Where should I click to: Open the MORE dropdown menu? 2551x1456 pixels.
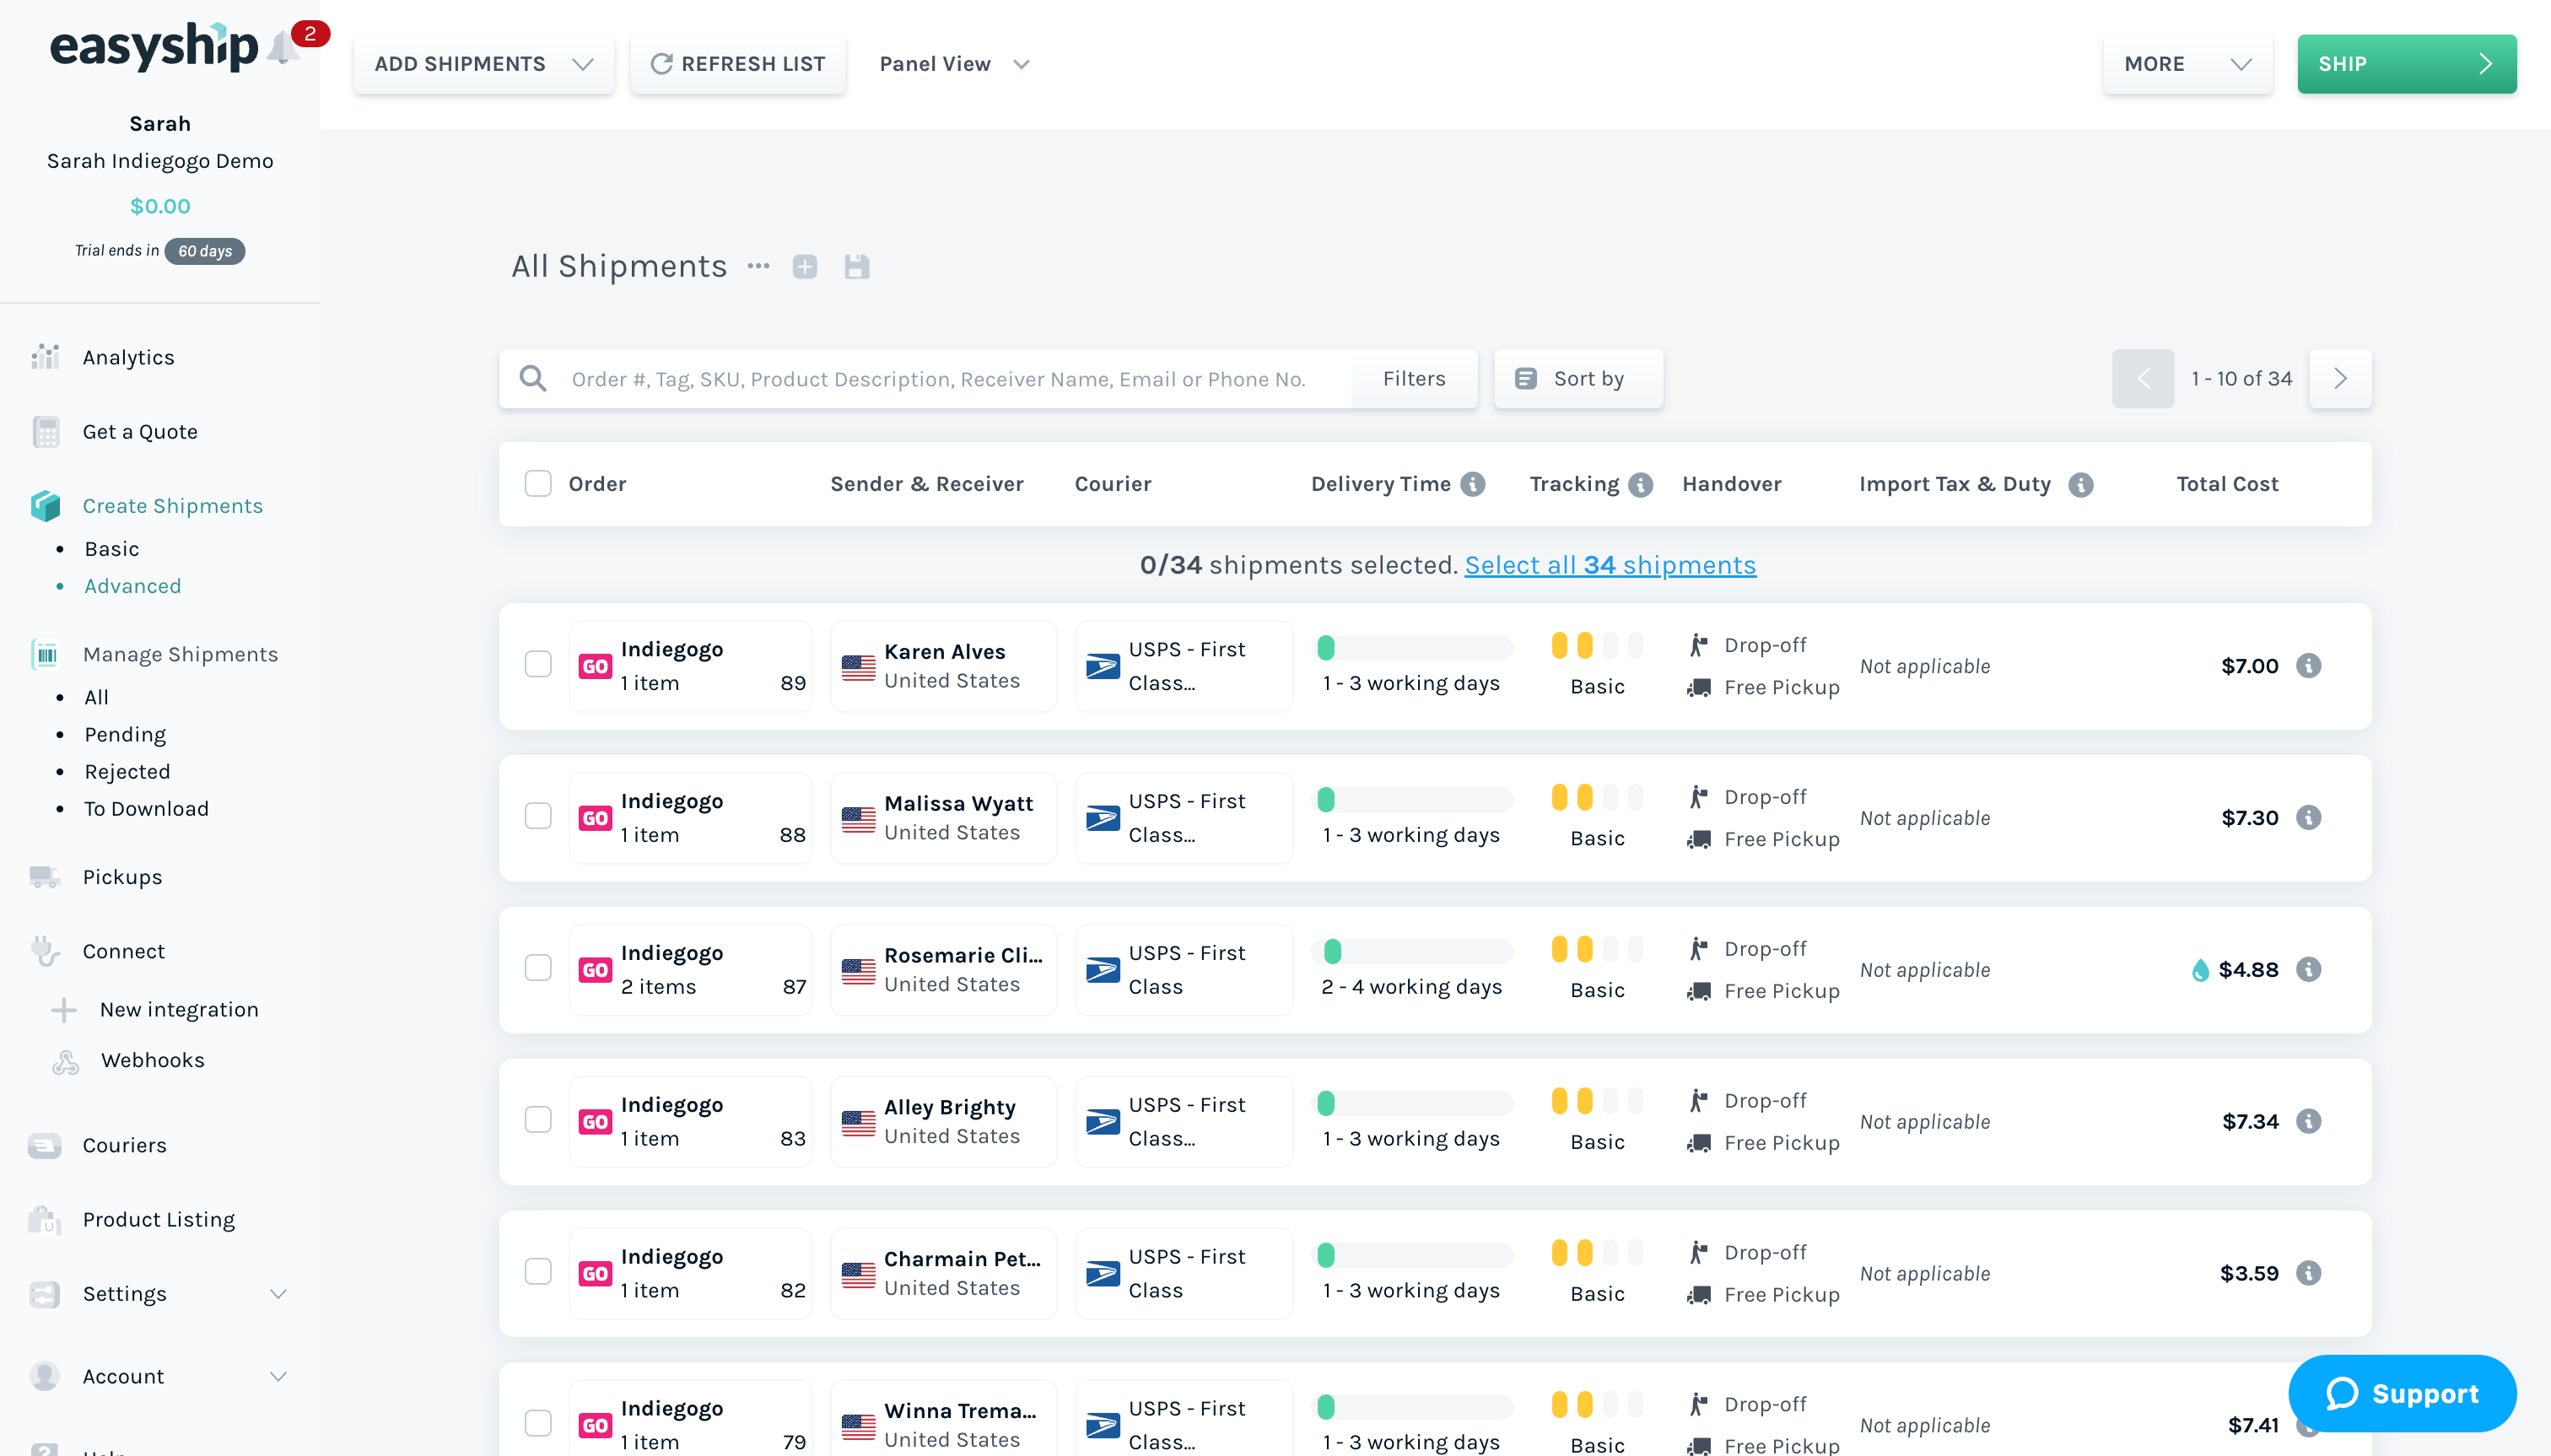click(2187, 64)
